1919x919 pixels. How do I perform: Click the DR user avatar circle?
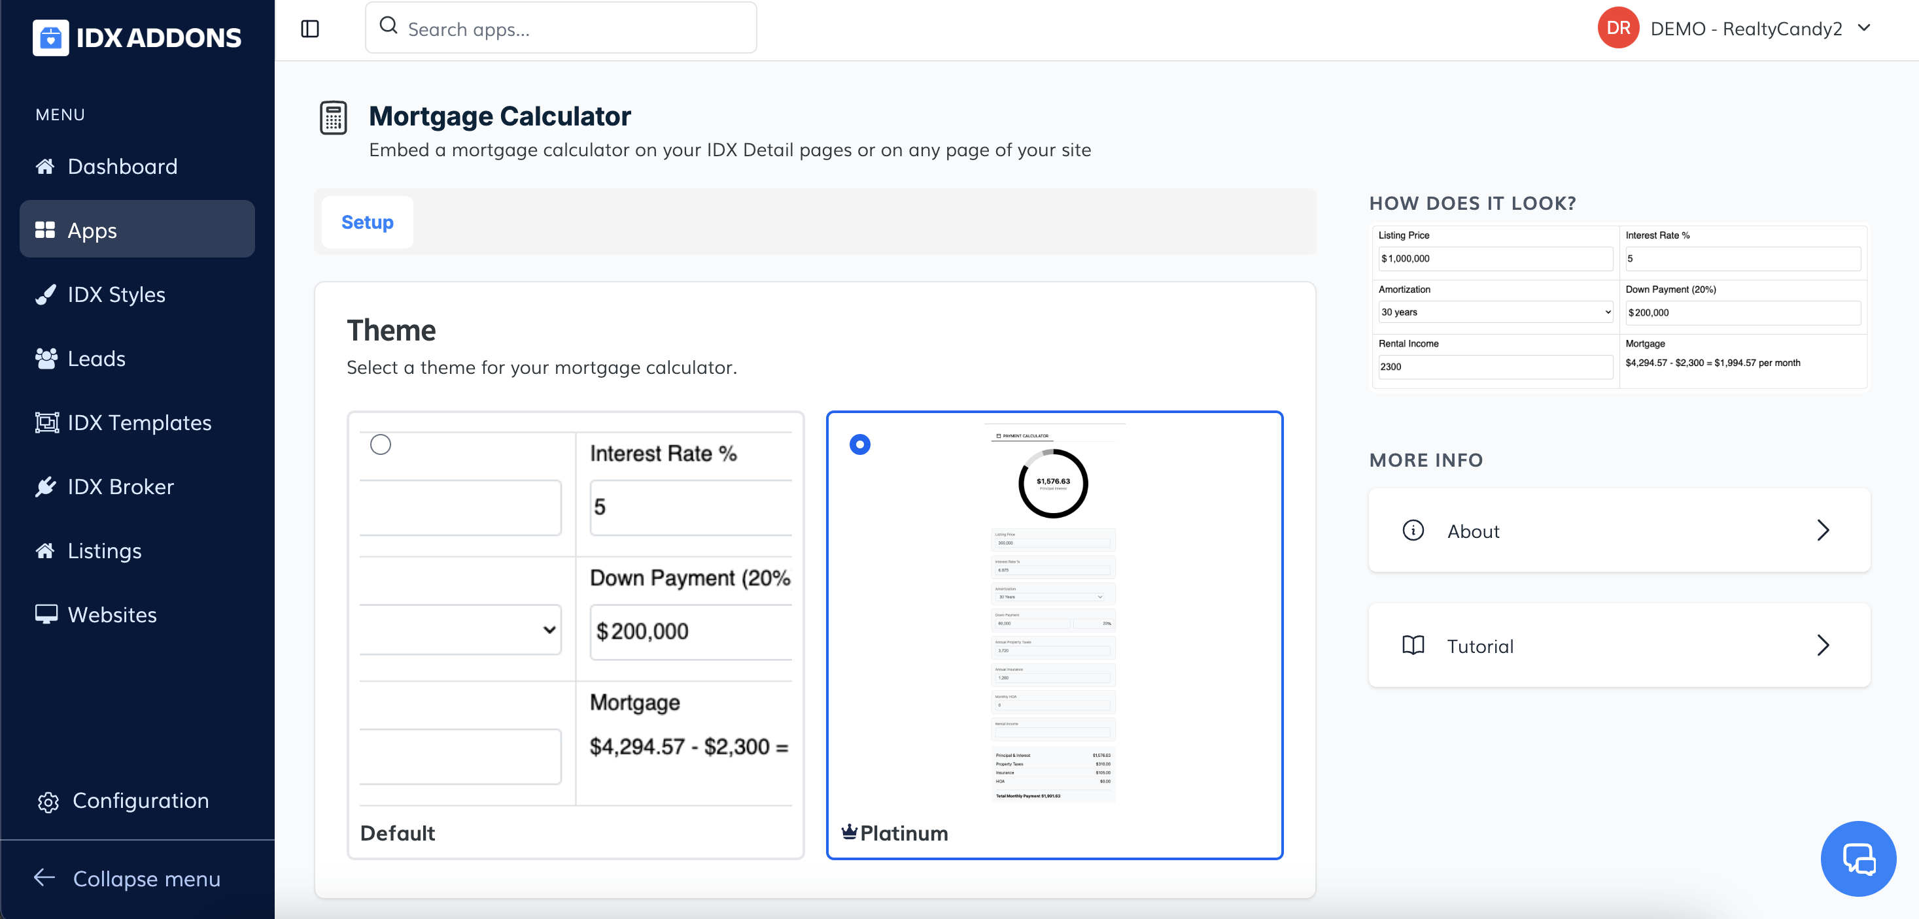tap(1617, 28)
